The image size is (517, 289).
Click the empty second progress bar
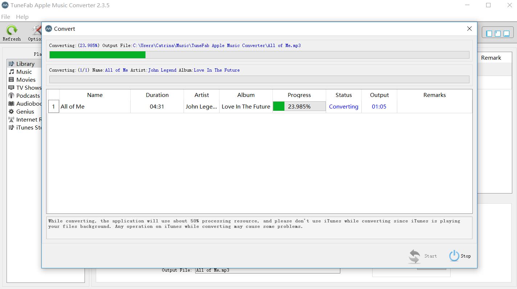pyautogui.click(x=259, y=79)
